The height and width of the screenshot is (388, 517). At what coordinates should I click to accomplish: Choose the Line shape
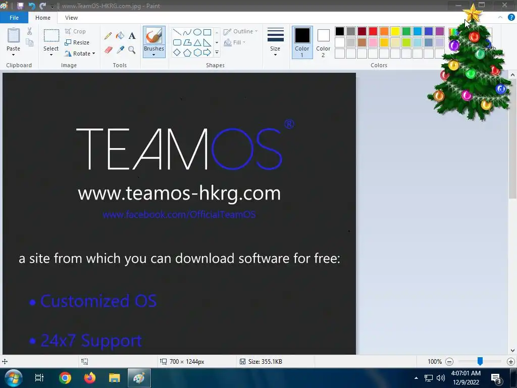tap(177, 32)
